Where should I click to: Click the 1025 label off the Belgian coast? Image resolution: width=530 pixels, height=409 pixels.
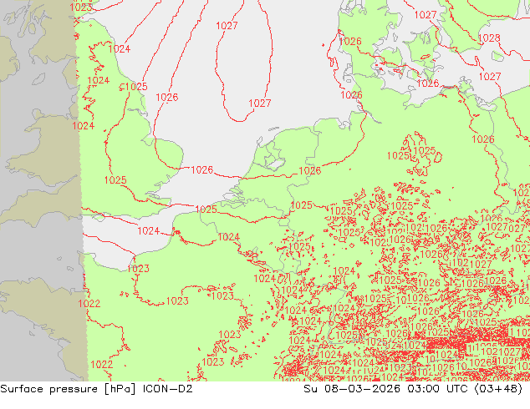[x=206, y=210]
